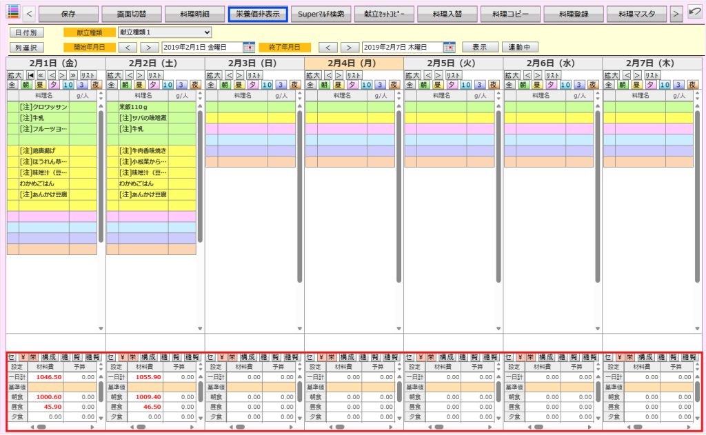706x435 pixels.
Task: Jump to first with skip-back icon in 2月1日
Action: [x=31, y=74]
